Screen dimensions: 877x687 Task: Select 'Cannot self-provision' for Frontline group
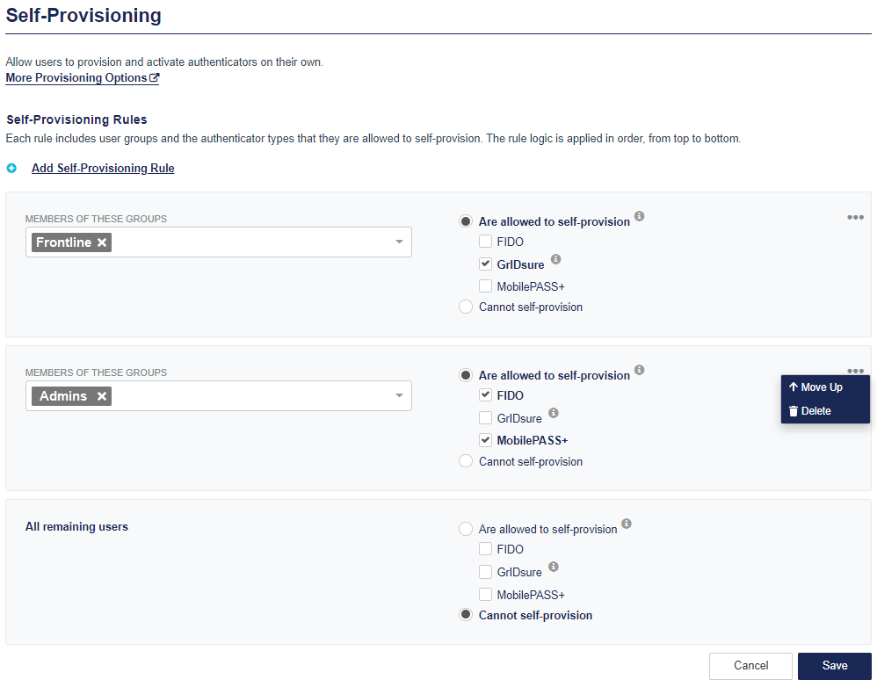466,307
